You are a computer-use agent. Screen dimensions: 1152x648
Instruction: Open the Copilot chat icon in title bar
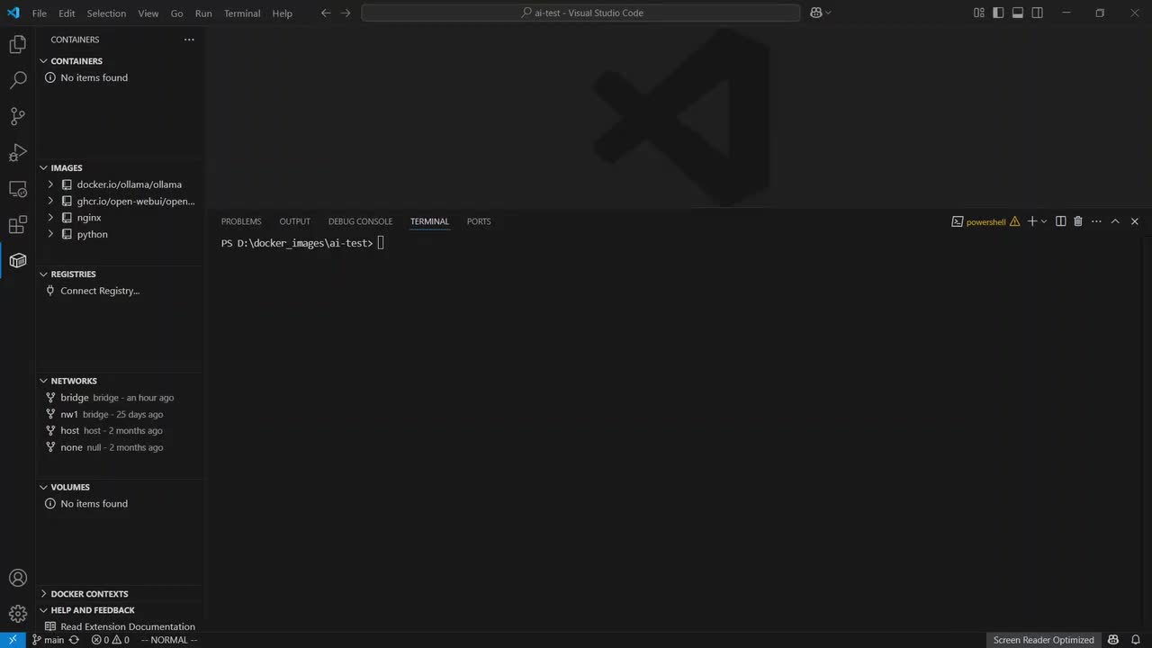click(x=815, y=13)
